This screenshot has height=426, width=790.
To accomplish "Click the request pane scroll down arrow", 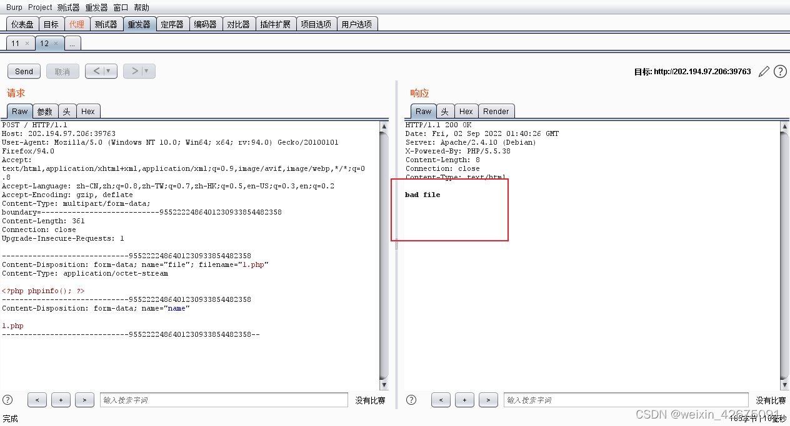I will point(384,385).
